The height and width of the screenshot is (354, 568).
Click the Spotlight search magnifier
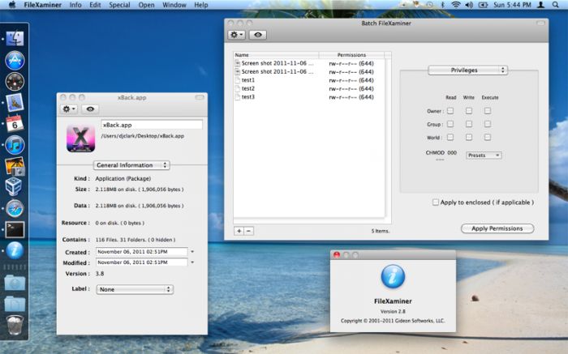555,5
